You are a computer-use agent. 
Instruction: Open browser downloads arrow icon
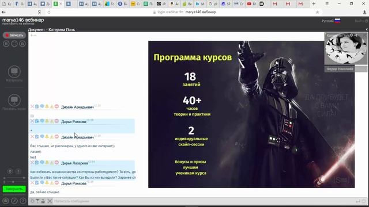(365, 12)
